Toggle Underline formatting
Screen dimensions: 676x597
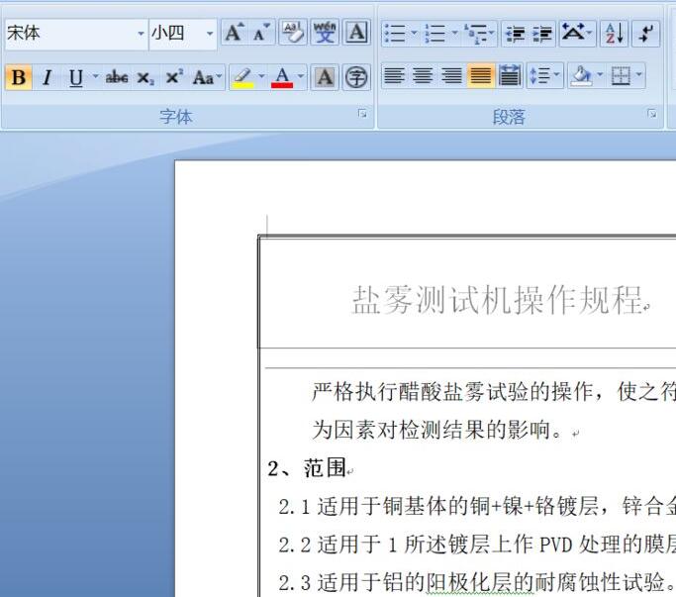tap(76, 77)
